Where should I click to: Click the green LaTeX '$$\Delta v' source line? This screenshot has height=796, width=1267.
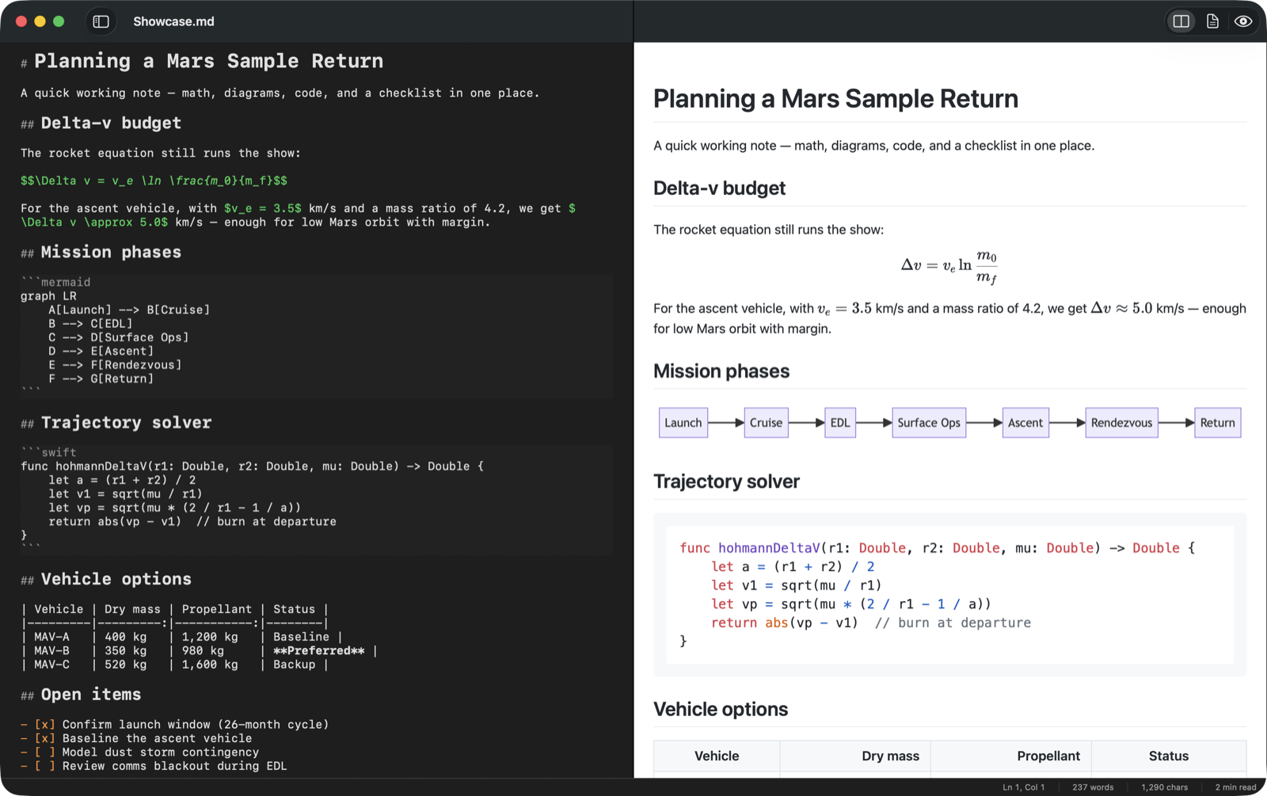(x=154, y=181)
